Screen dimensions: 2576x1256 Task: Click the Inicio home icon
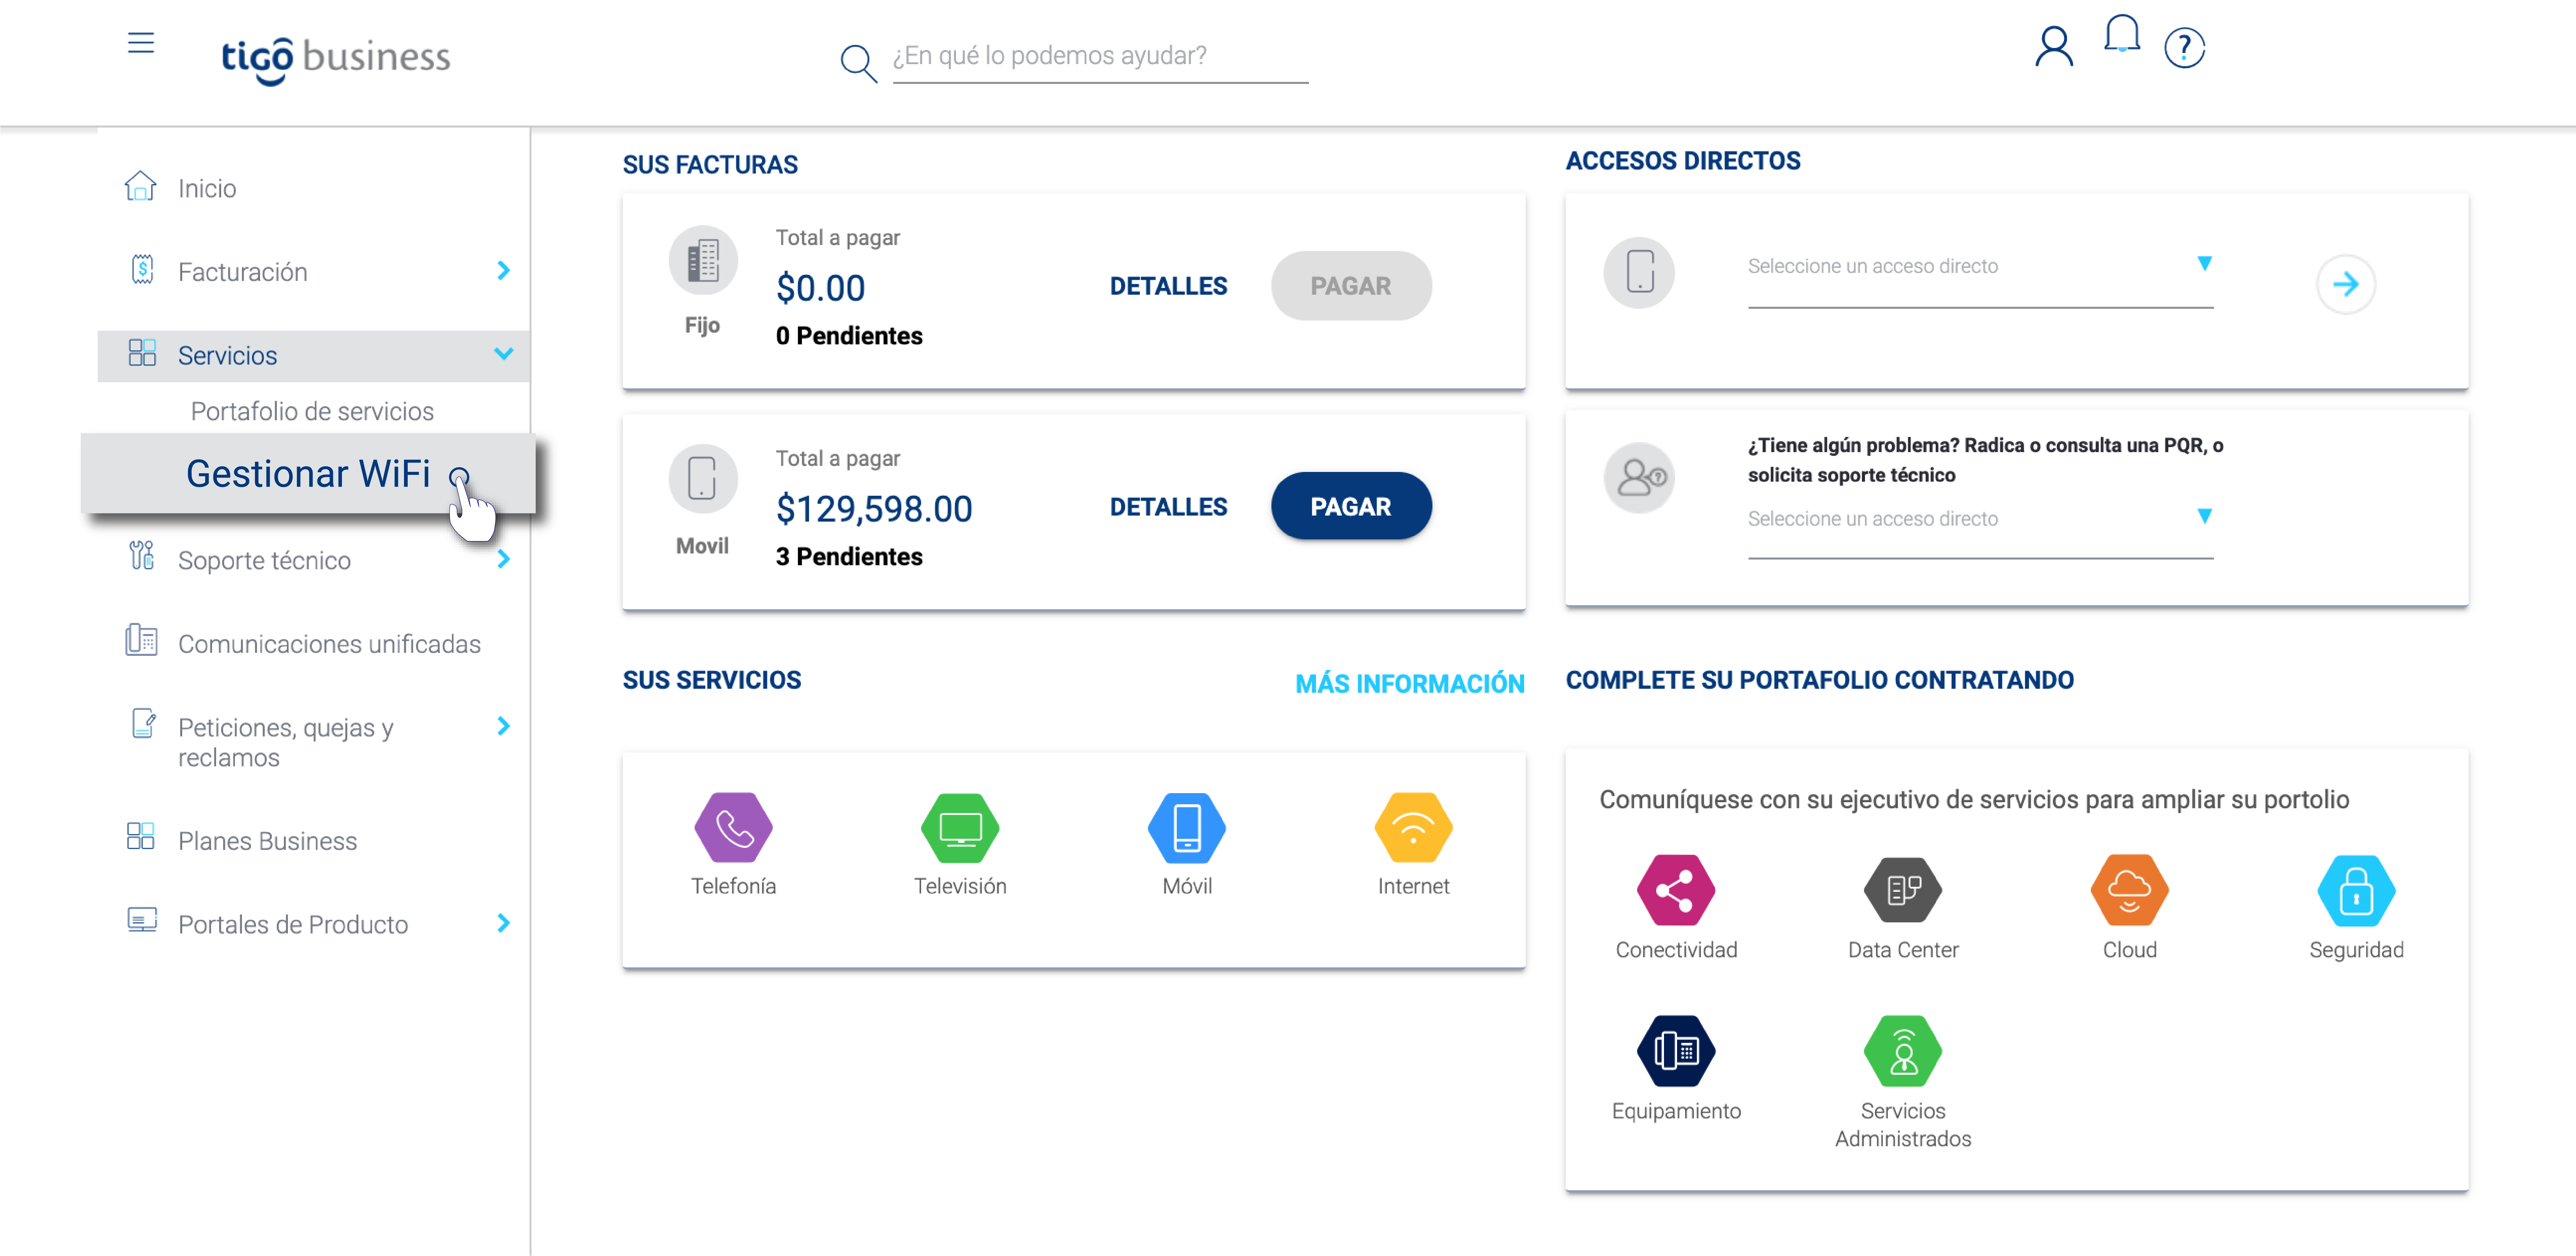coord(141,186)
